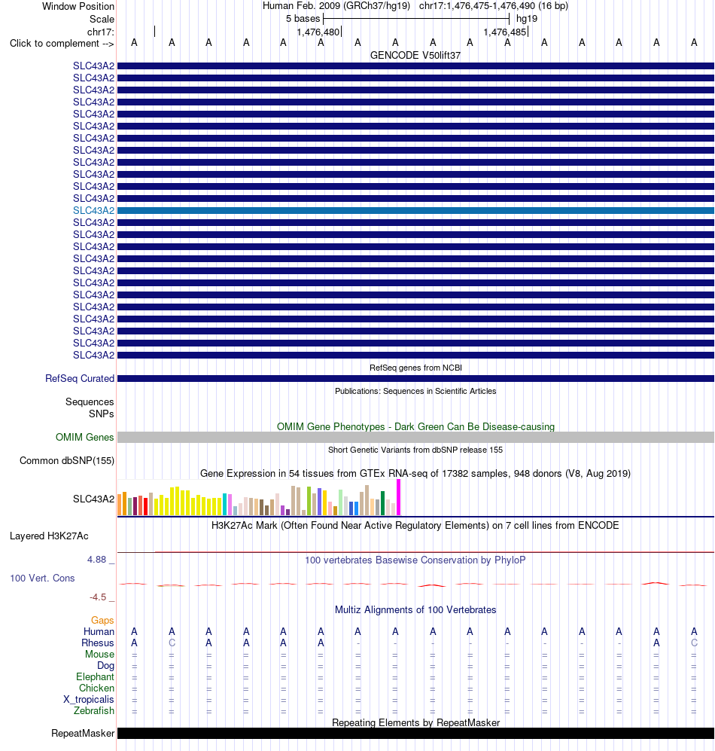Open the GTEx Gene Expression track title
Screen dimensions: 715x751
(x=415, y=474)
